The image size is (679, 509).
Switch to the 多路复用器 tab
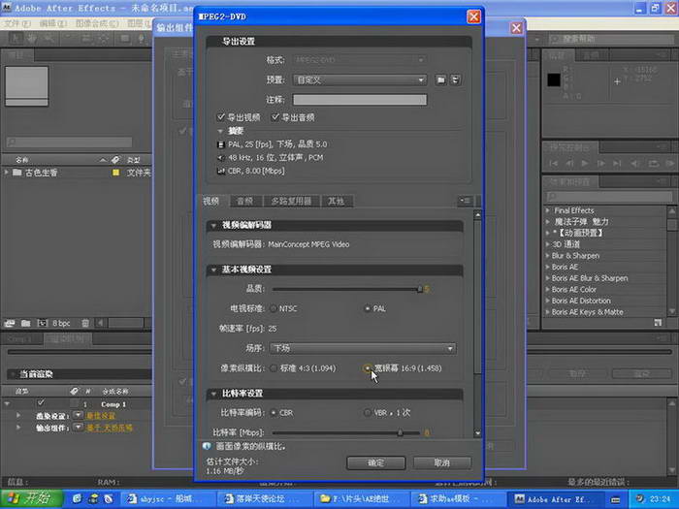[291, 201]
